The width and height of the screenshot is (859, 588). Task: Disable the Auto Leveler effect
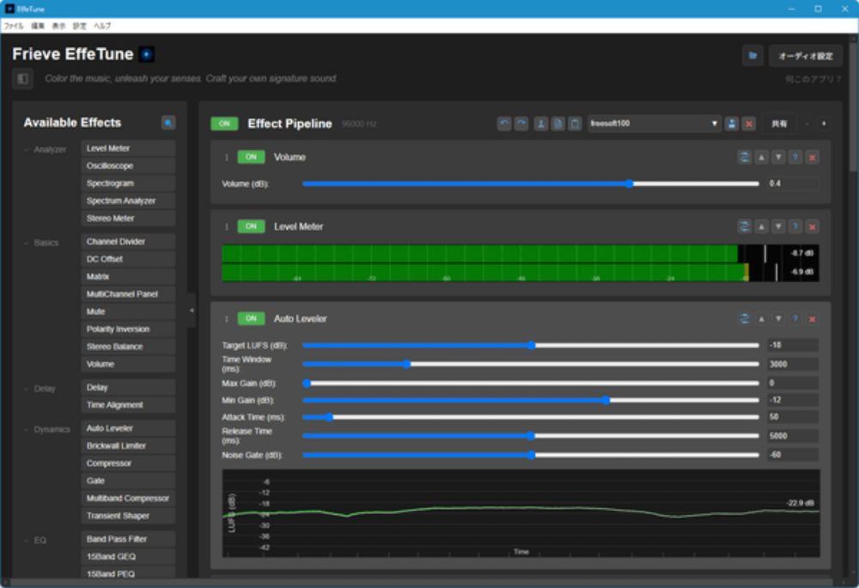point(251,318)
